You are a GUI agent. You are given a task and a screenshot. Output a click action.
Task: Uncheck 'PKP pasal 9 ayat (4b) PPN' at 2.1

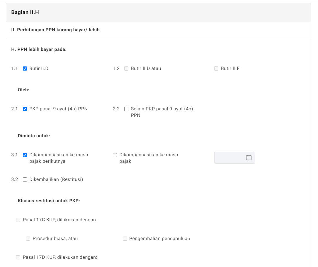click(25, 109)
